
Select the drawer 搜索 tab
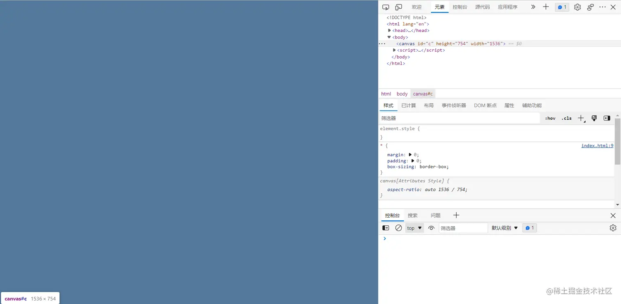click(412, 216)
